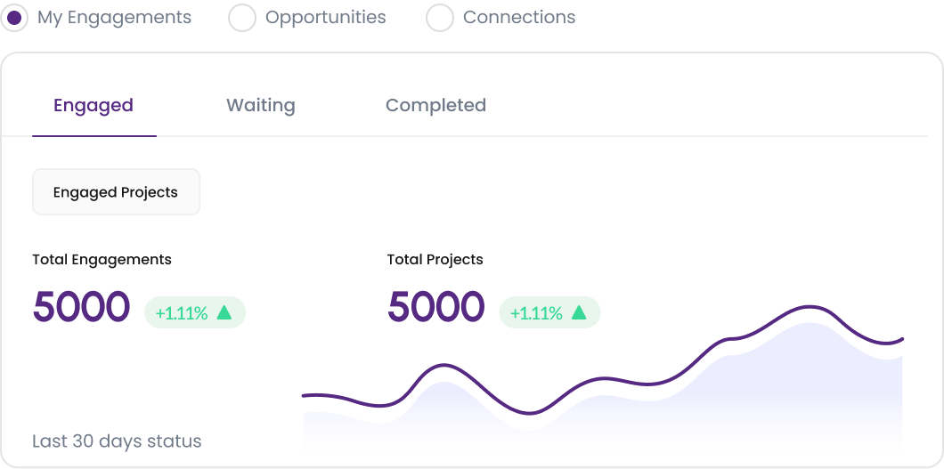The image size is (944, 469).
Task: Click the highest peak of the purple chart line
Action: pos(809,309)
